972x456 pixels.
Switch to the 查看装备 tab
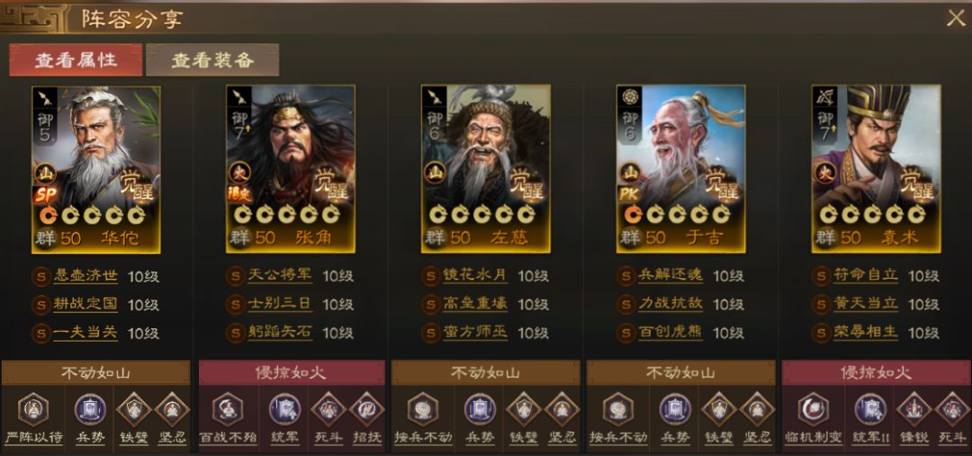(x=212, y=60)
